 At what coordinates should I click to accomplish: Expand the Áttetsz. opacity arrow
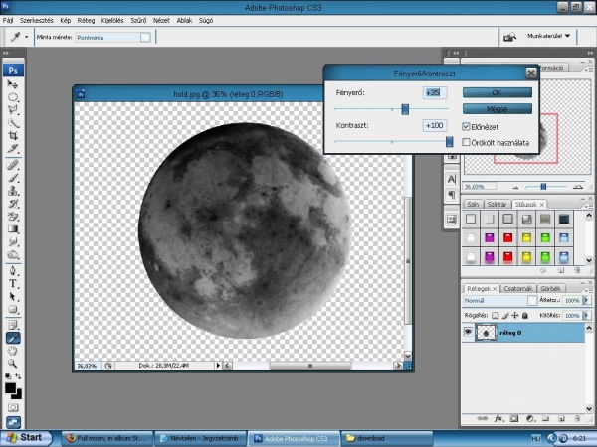pyautogui.click(x=586, y=300)
